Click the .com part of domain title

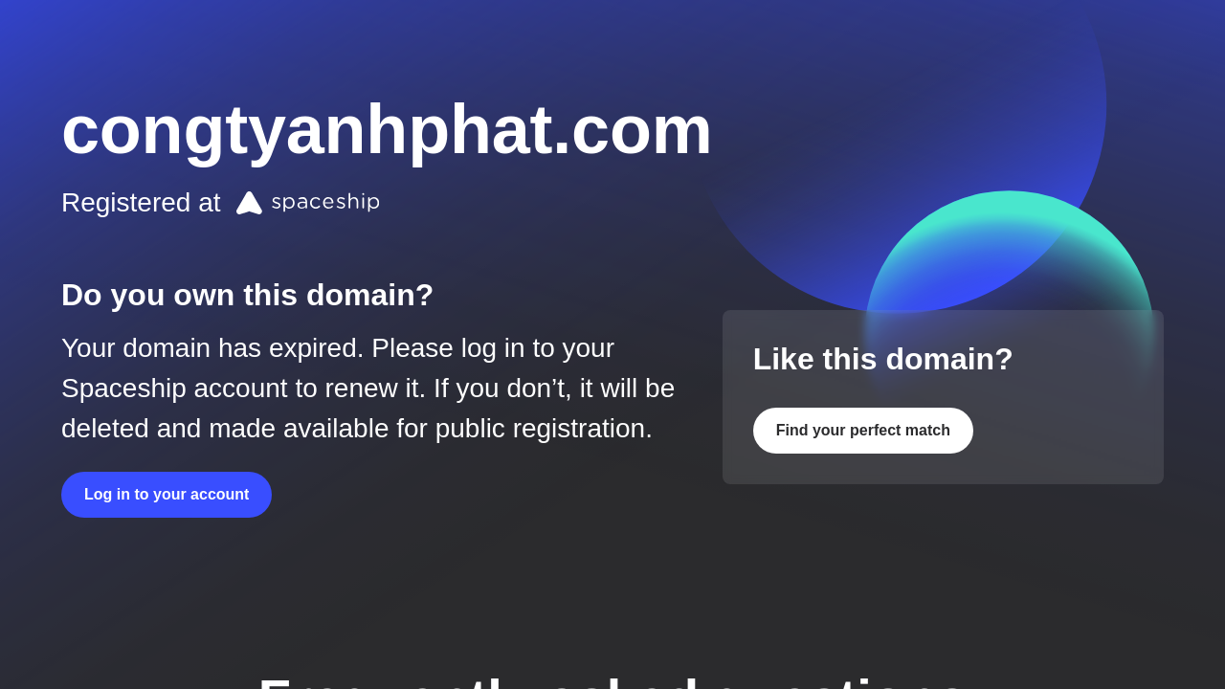pyautogui.click(x=632, y=130)
